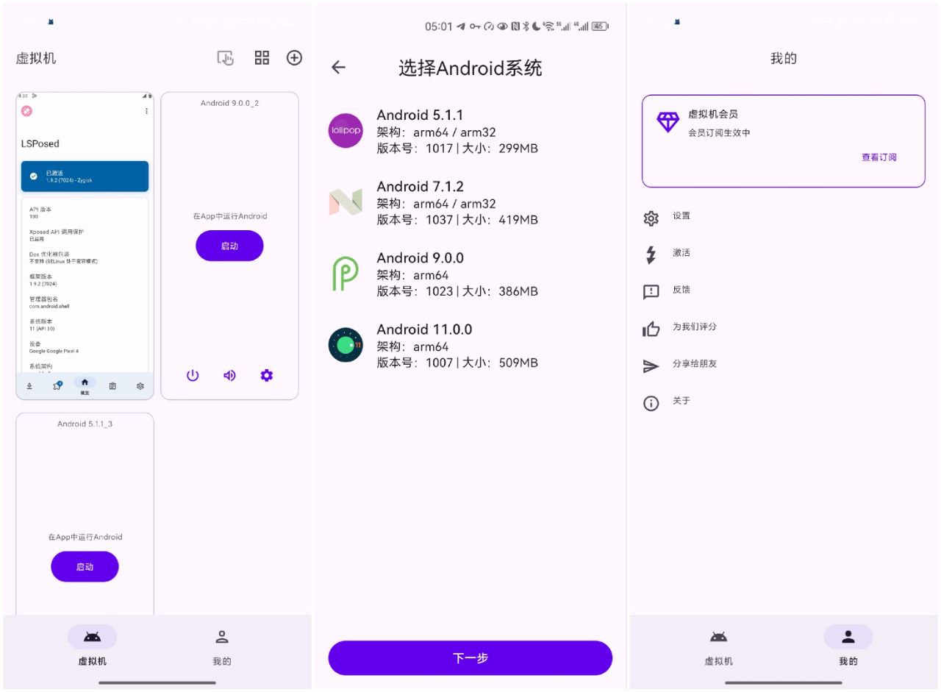Tap the Android 5.1.1 lollipop system icon
The width and height of the screenshot is (941, 692).
346,131
